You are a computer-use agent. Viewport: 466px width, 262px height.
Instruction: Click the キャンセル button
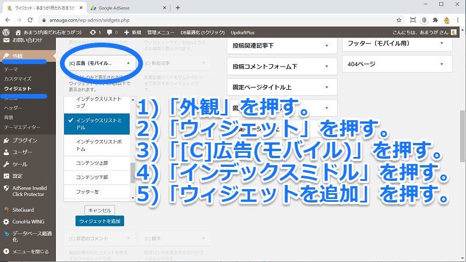click(x=100, y=209)
